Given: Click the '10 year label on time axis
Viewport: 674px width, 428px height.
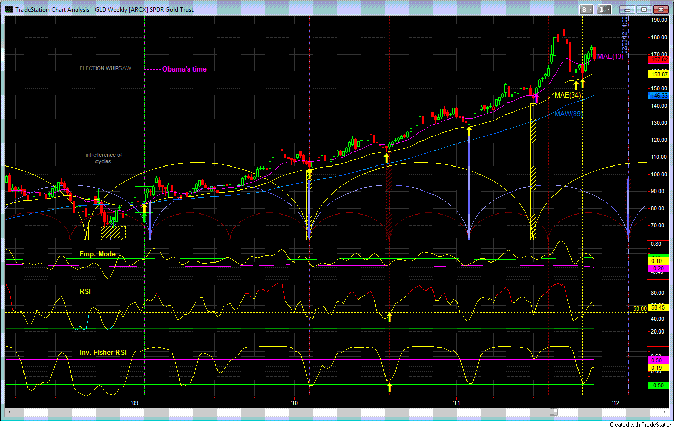Looking at the screenshot, I should pos(294,402).
